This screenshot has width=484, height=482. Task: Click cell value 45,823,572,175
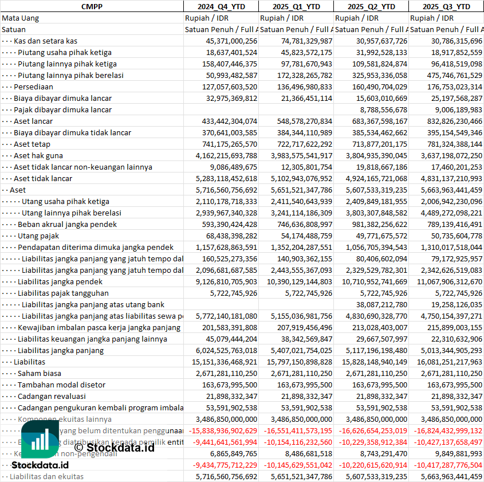coord(306,53)
